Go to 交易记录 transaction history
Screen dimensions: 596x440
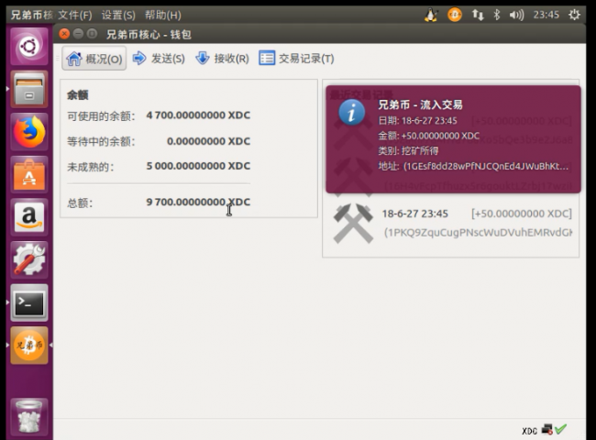coord(296,59)
